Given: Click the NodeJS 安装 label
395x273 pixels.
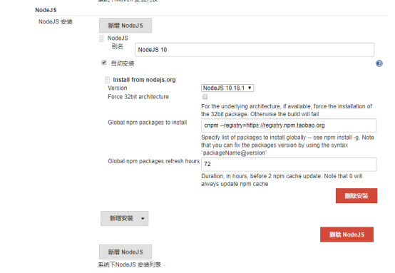Looking at the screenshot, I should 55,21.
